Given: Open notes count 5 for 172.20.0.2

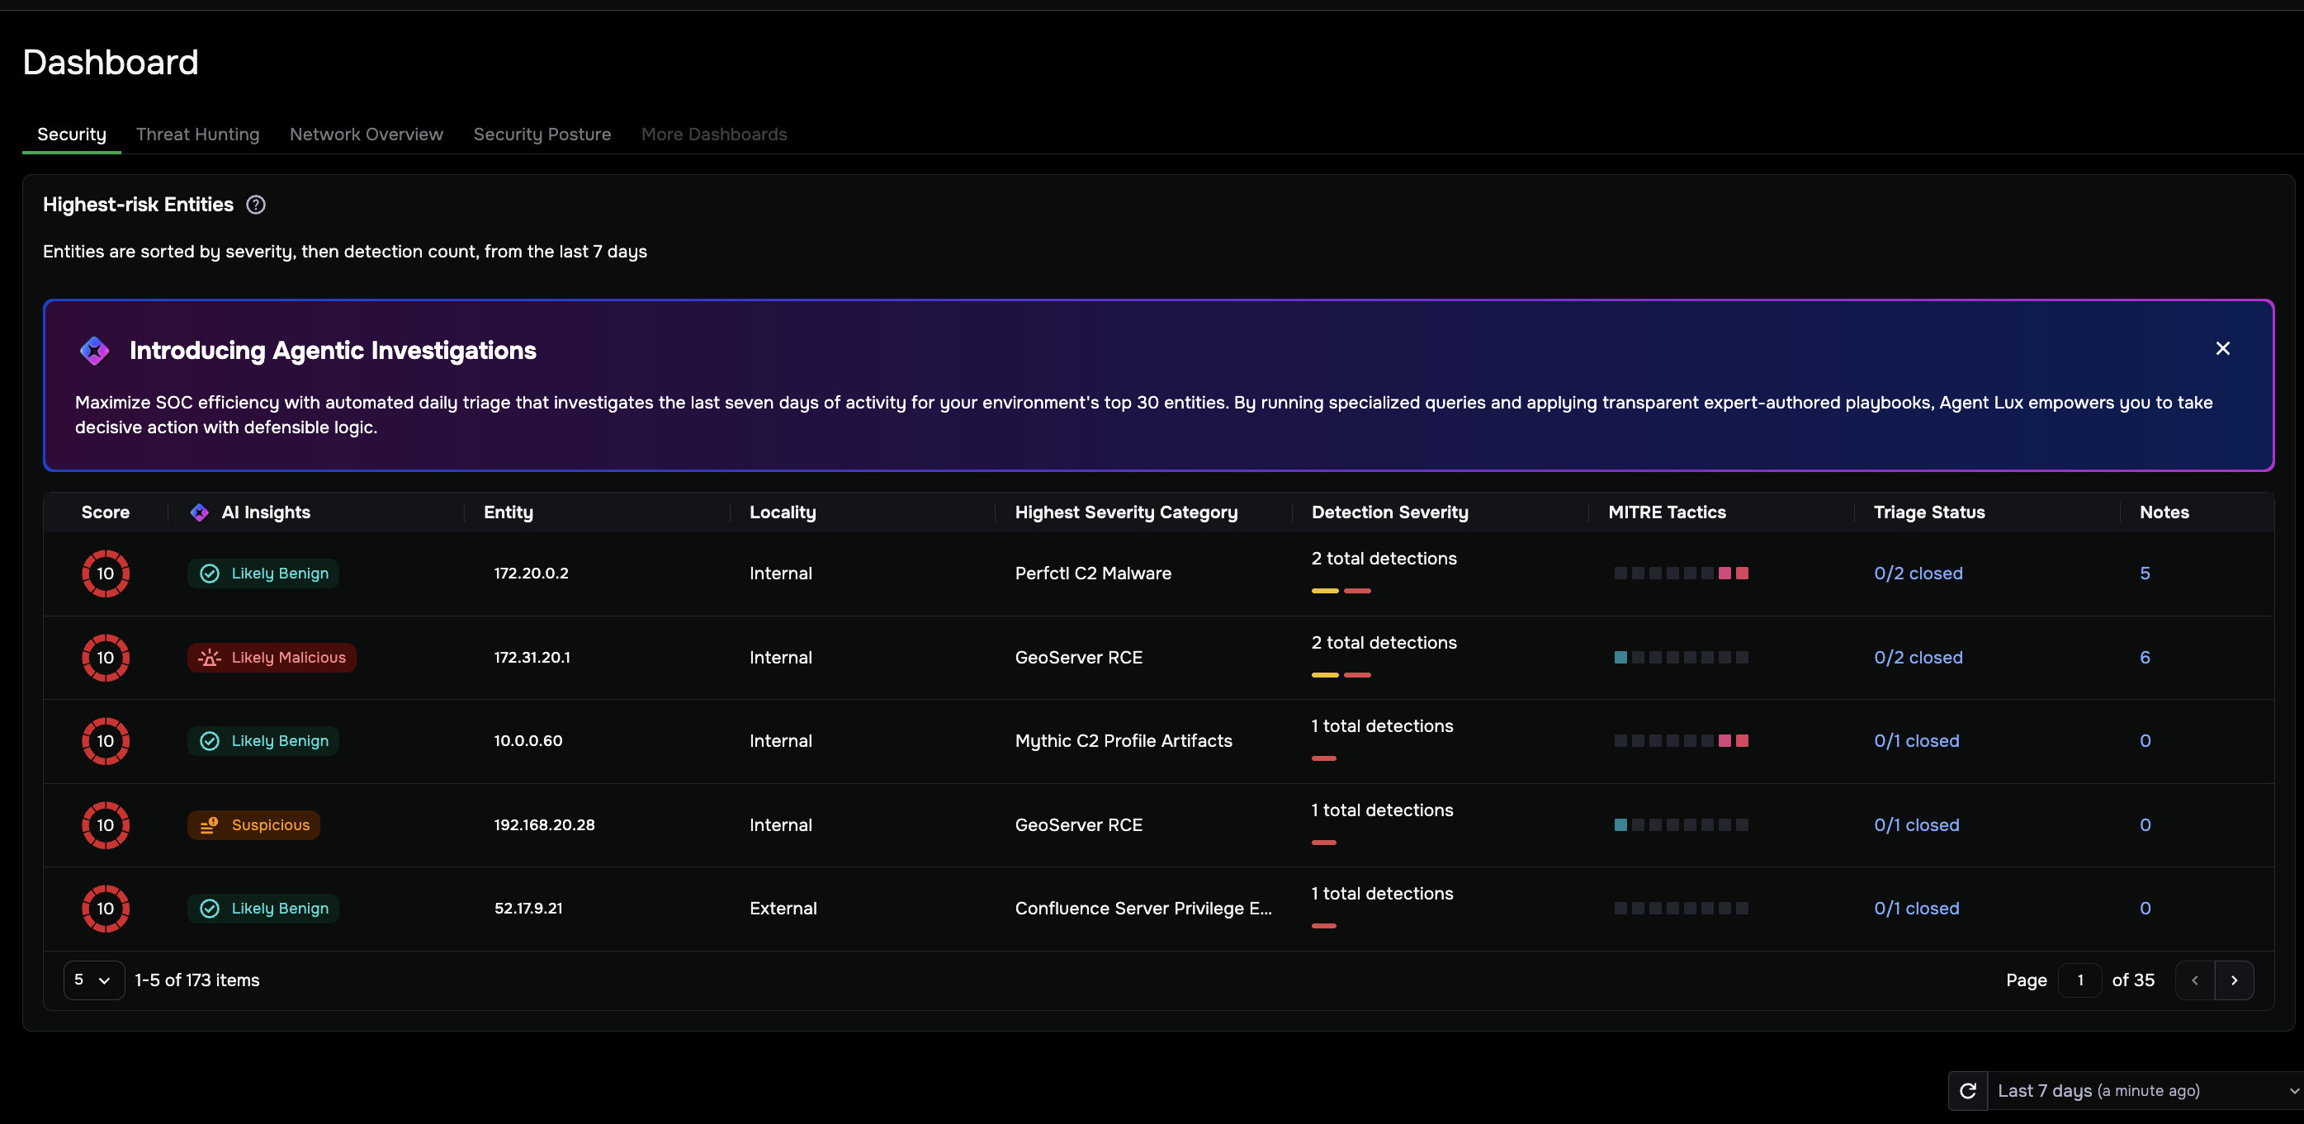Looking at the screenshot, I should pos(2145,574).
